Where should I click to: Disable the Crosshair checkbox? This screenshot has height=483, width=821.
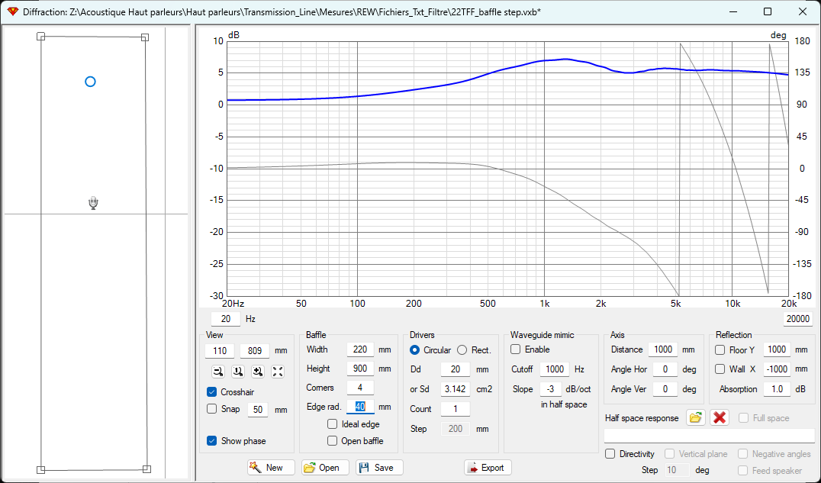[x=212, y=391]
